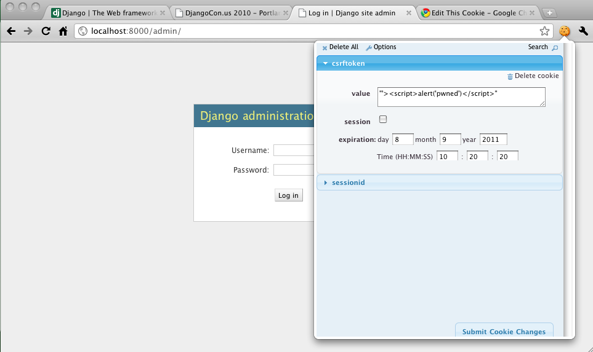Close the DjangoCon.us 2010 tab
593x352 pixels.
click(x=286, y=13)
